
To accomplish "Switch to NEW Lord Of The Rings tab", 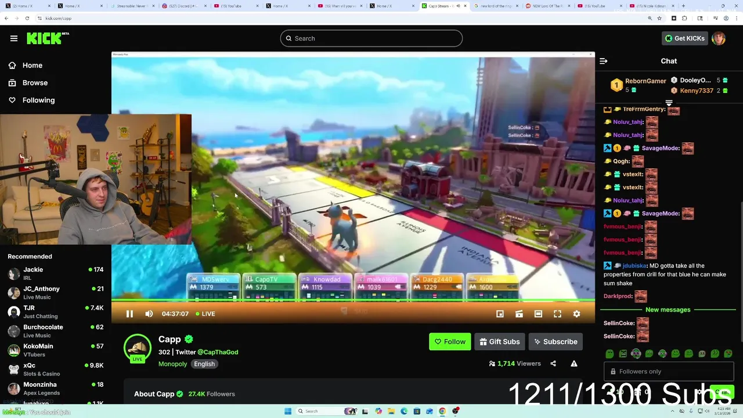I will [549, 6].
